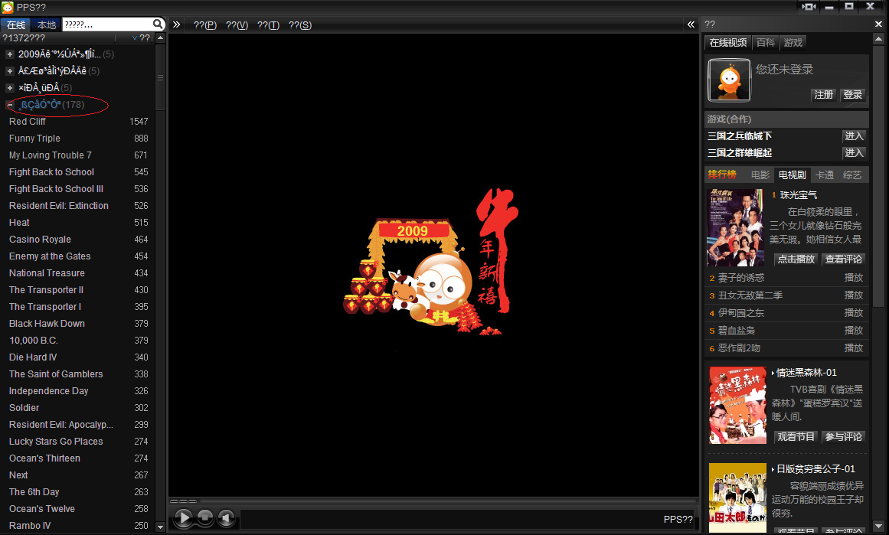The height and width of the screenshot is (535, 889).
Task: Click 播放 beside 碧血盐枭
Action: click(x=853, y=331)
